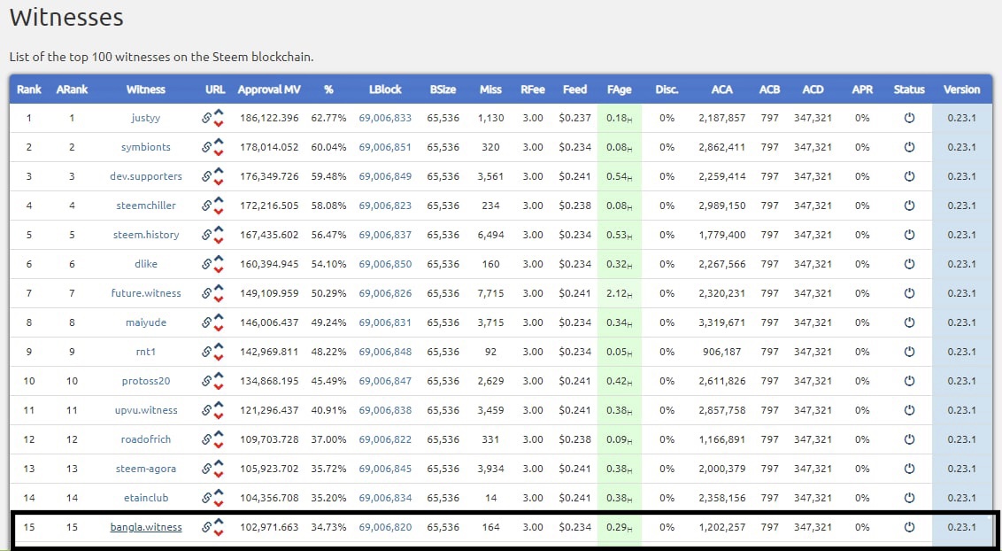Click the power status icon for dlike
Screen dimensions: 1002x551
[x=909, y=264]
